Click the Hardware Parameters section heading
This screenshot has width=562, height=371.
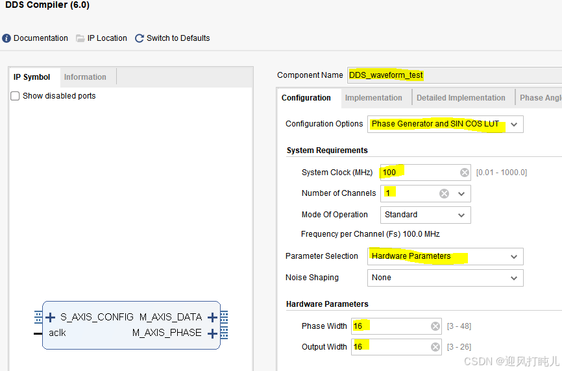pyautogui.click(x=327, y=304)
